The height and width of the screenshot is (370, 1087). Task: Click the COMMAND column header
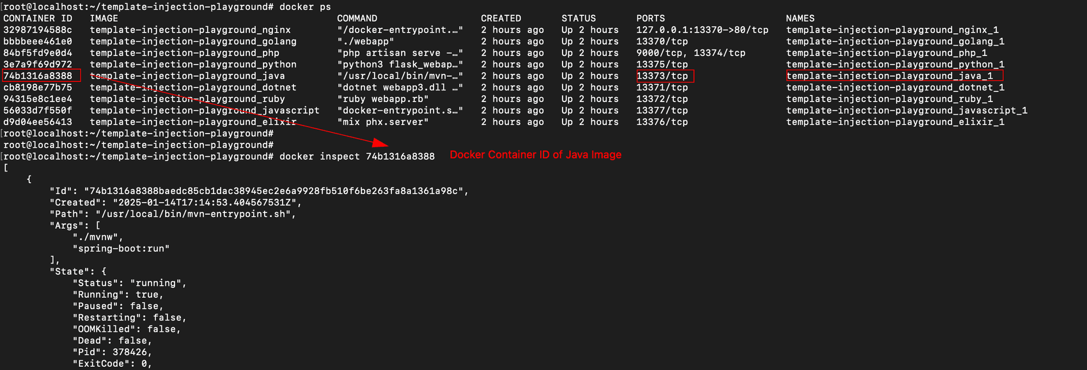coord(357,18)
